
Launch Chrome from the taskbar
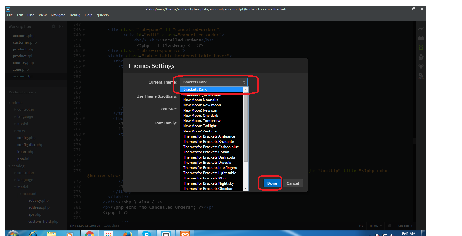pyautogui.click(x=90, y=233)
